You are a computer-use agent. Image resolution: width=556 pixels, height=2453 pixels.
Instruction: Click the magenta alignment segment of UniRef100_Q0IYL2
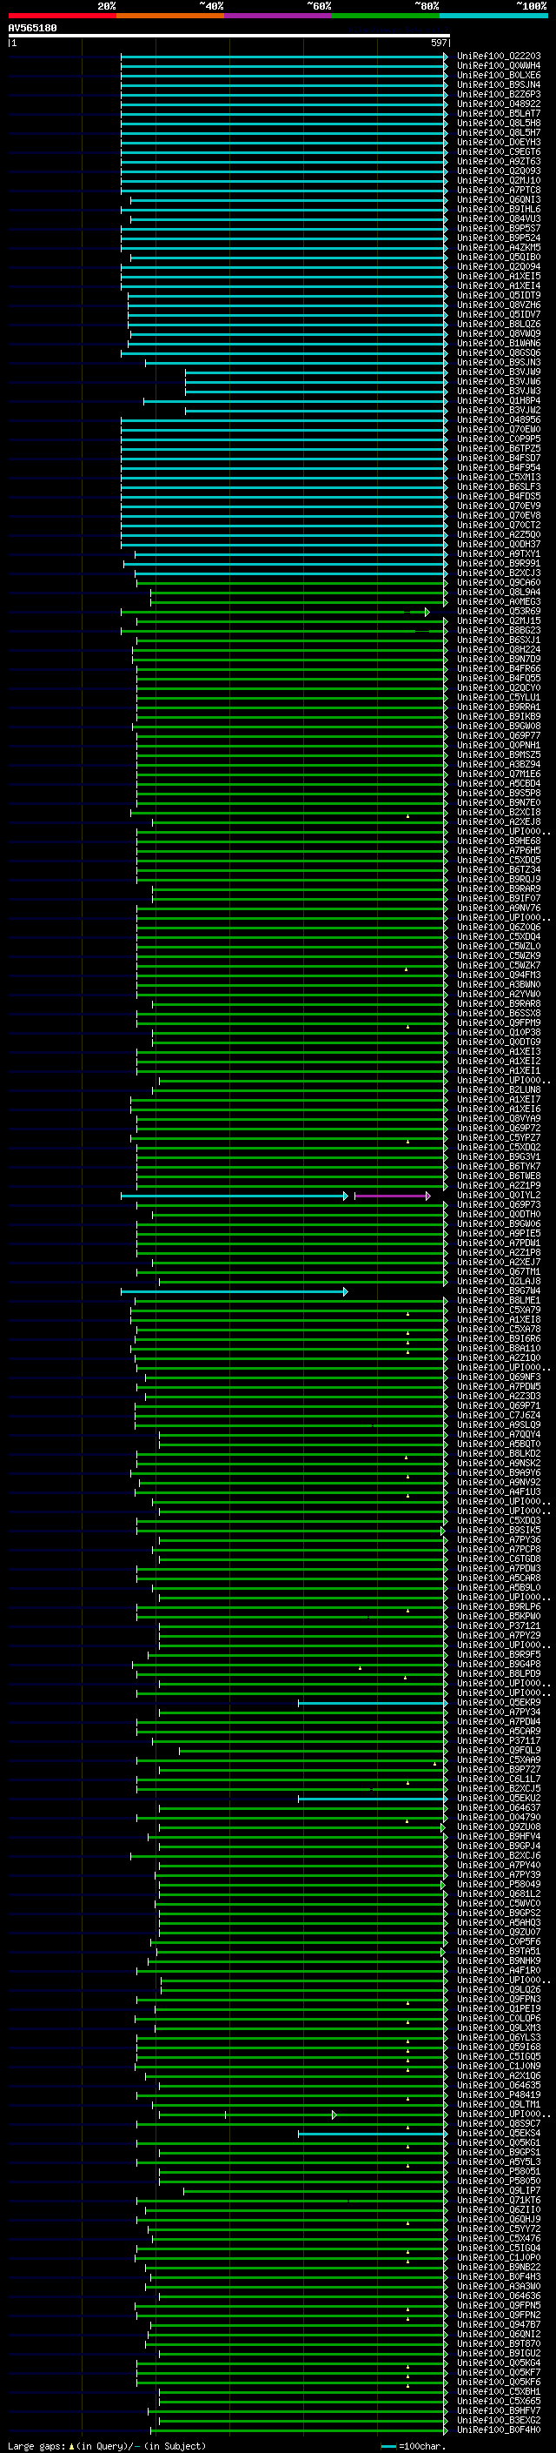(x=391, y=1196)
